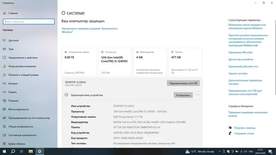
Task: Open Питание и спящий режим page
Action: tap(23, 75)
